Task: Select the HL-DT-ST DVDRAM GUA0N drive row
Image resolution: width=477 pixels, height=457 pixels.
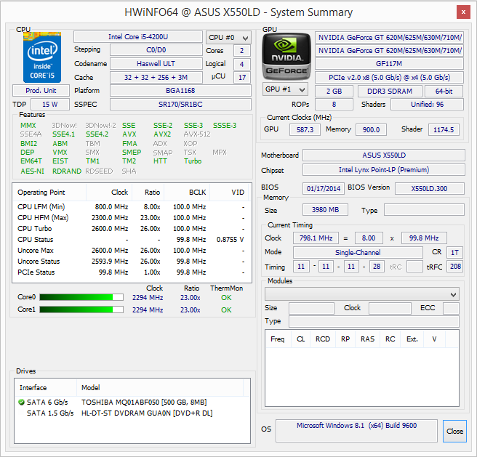Action: pyautogui.click(x=132, y=413)
